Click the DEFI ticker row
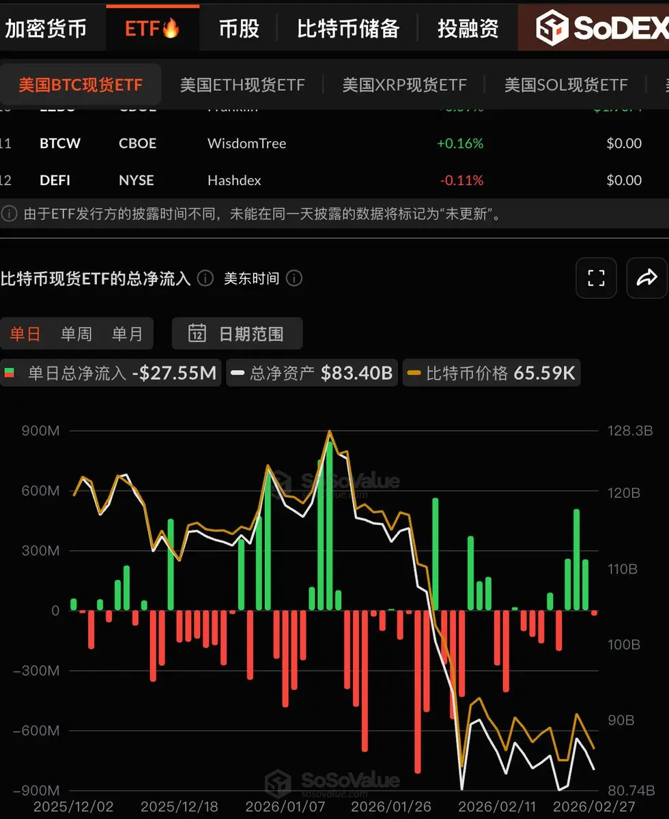The height and width of the screenshot is (819, 669). point(334,180)
